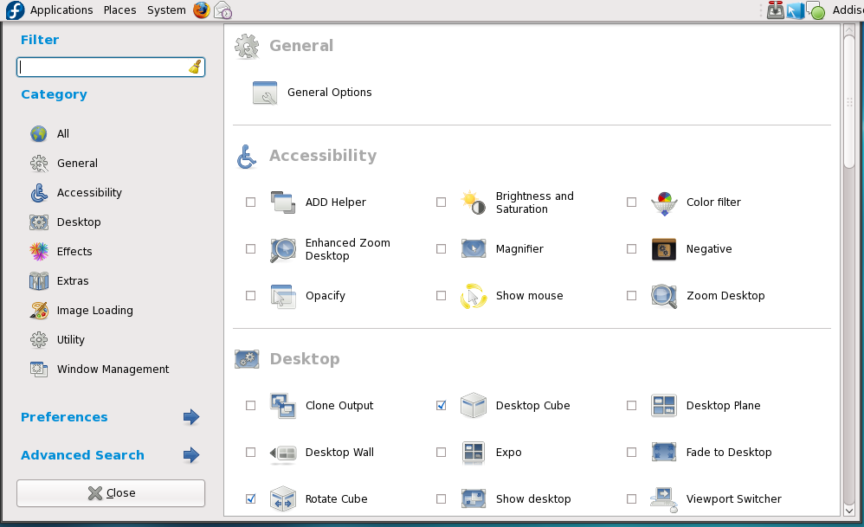This screenshot has width=864, height=527.
Task: Enable the Zoom Desktop checkbox
Action: 632,296
